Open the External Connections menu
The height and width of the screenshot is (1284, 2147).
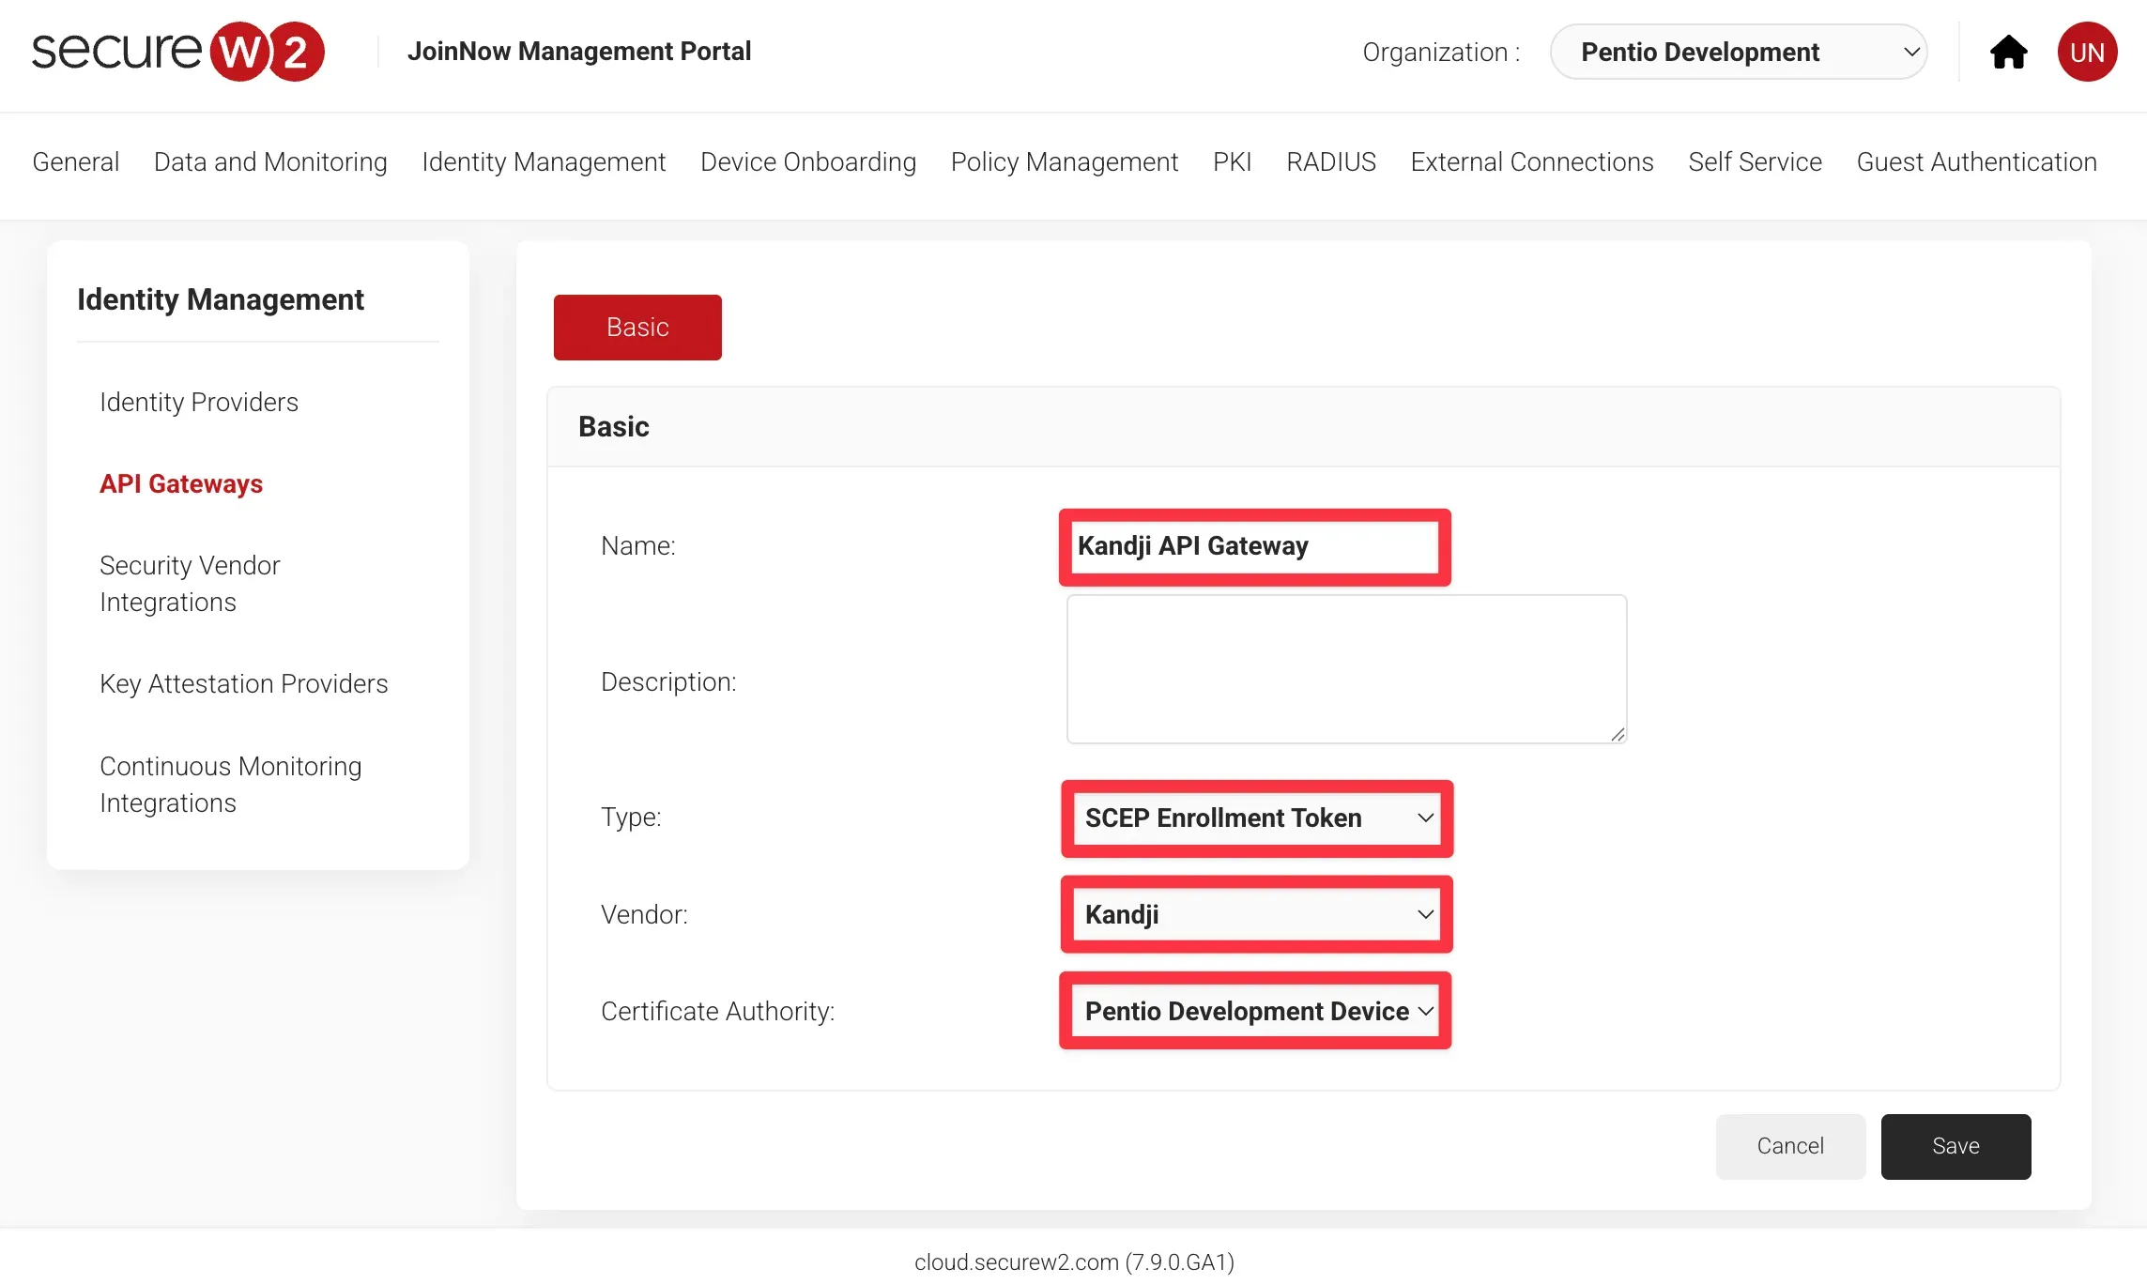pyautogui.click(x=1531, y=162)
